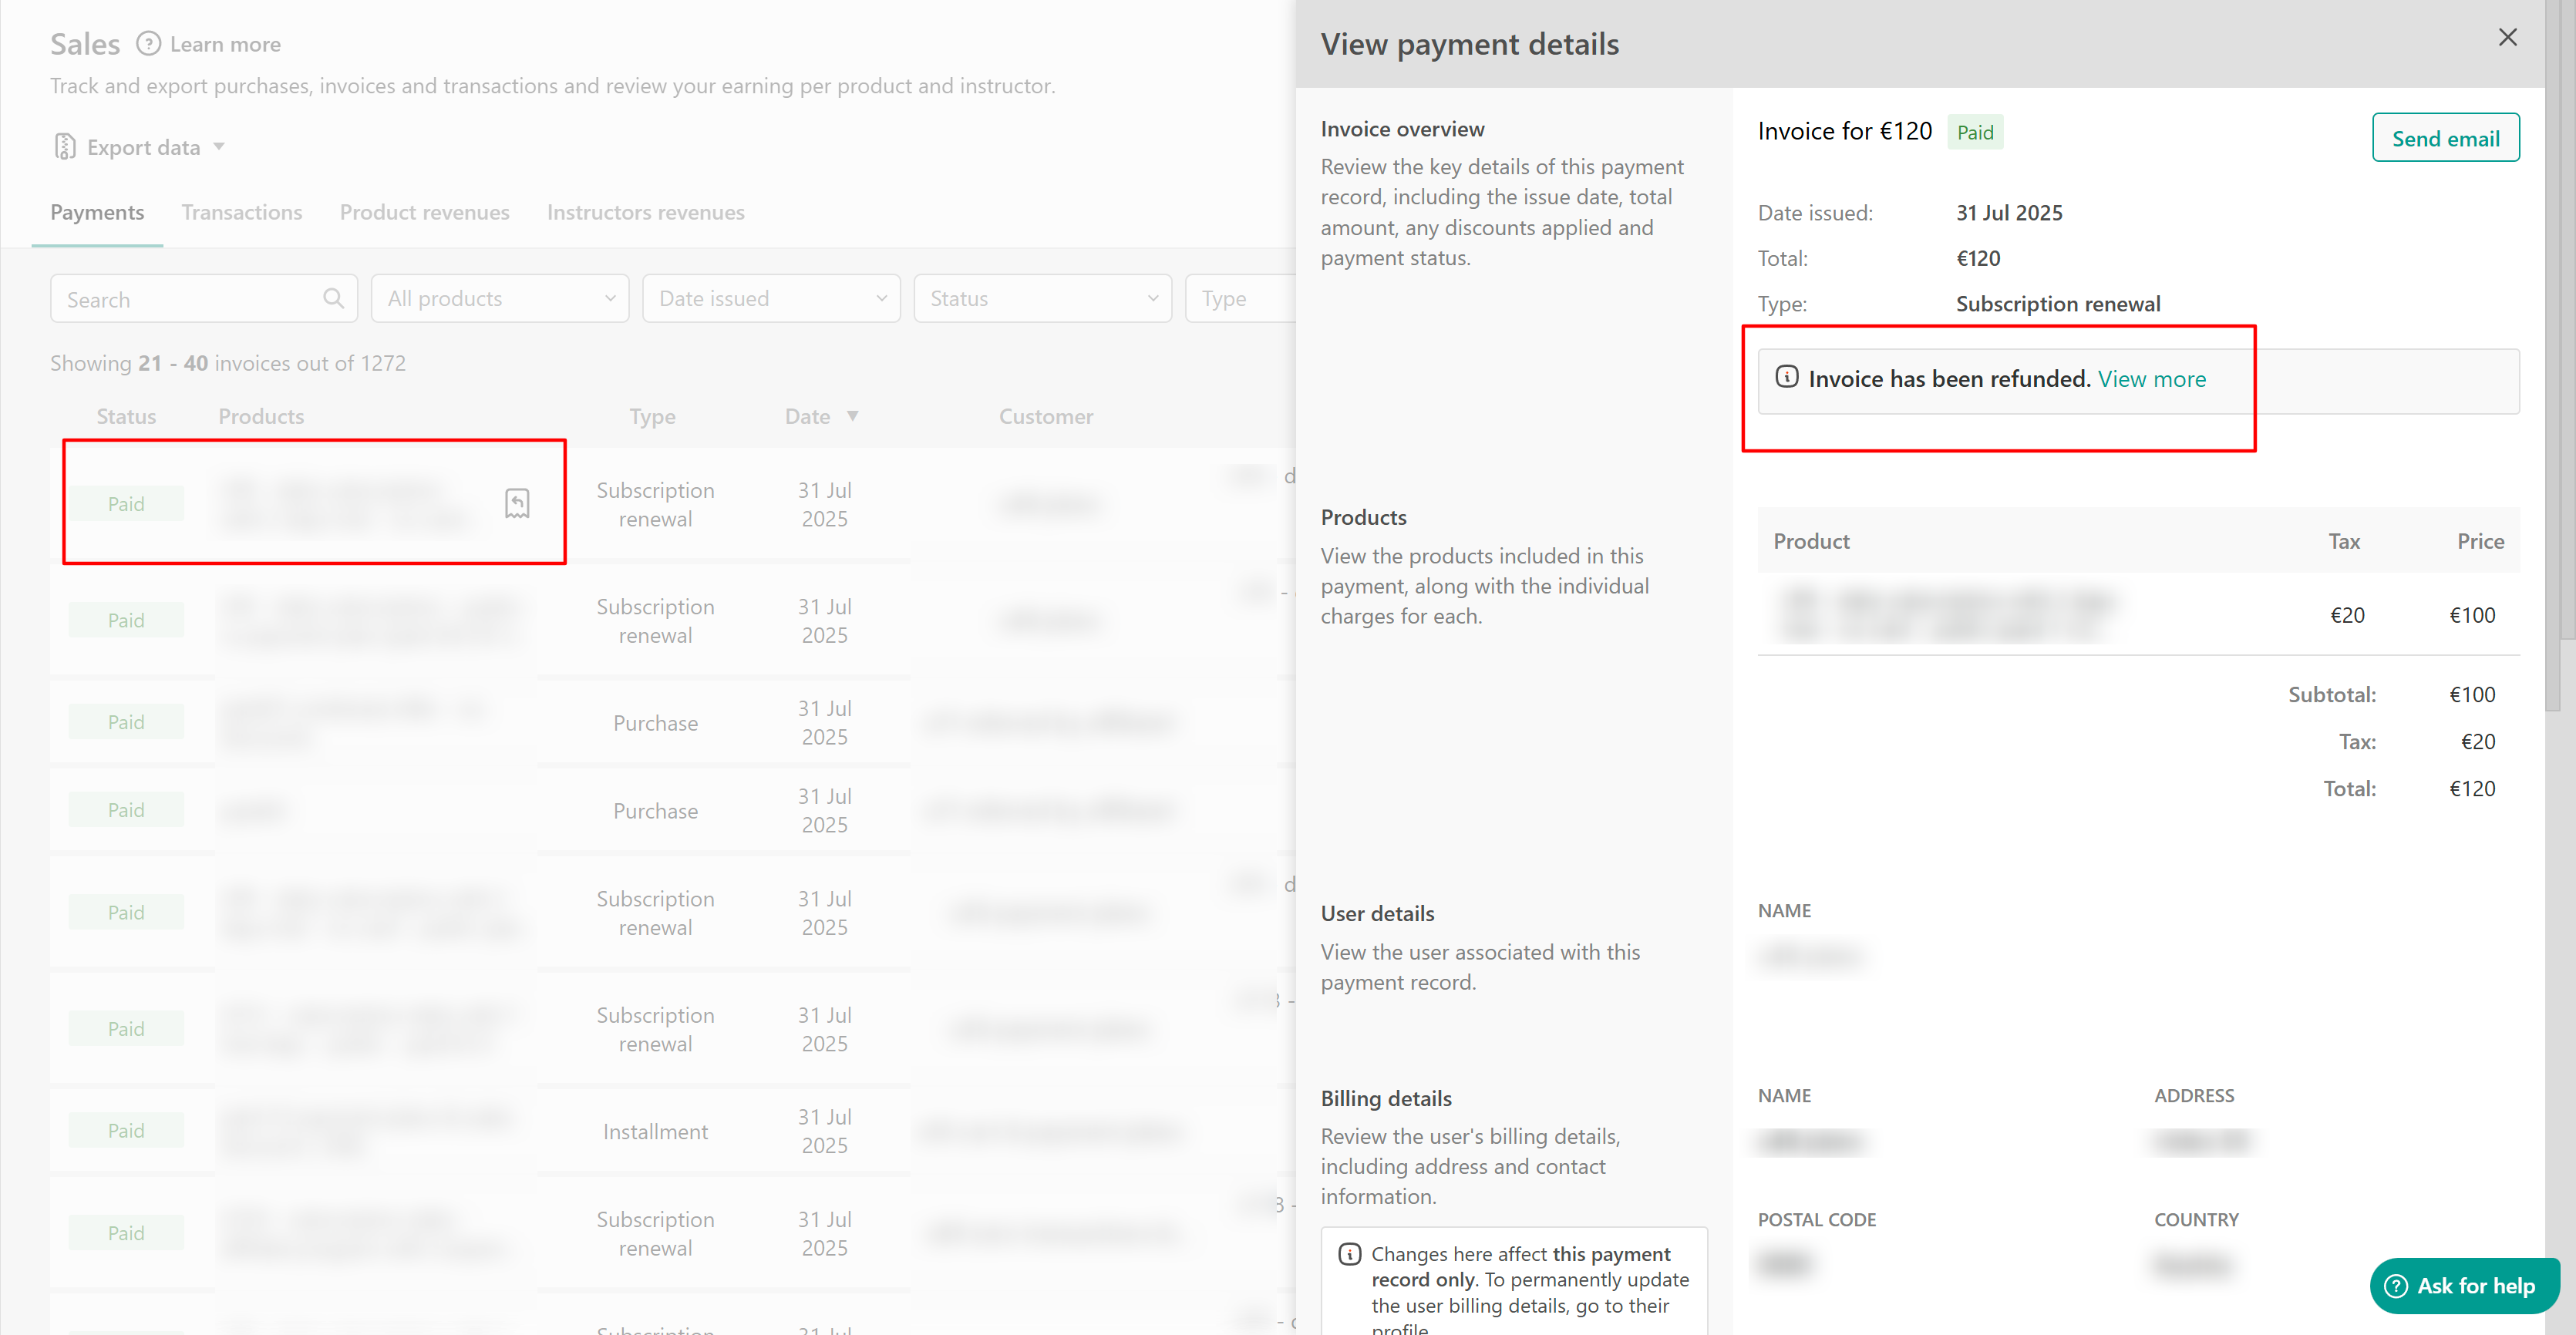Click the Learn more question mark icon

point(148,44)
